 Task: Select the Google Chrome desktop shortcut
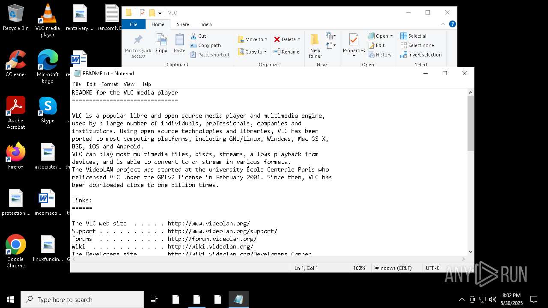(x=16, y=252)
